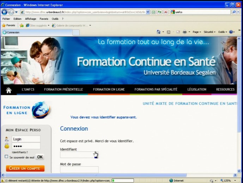Open the Sécurité toolbar menu

point(209,32)
